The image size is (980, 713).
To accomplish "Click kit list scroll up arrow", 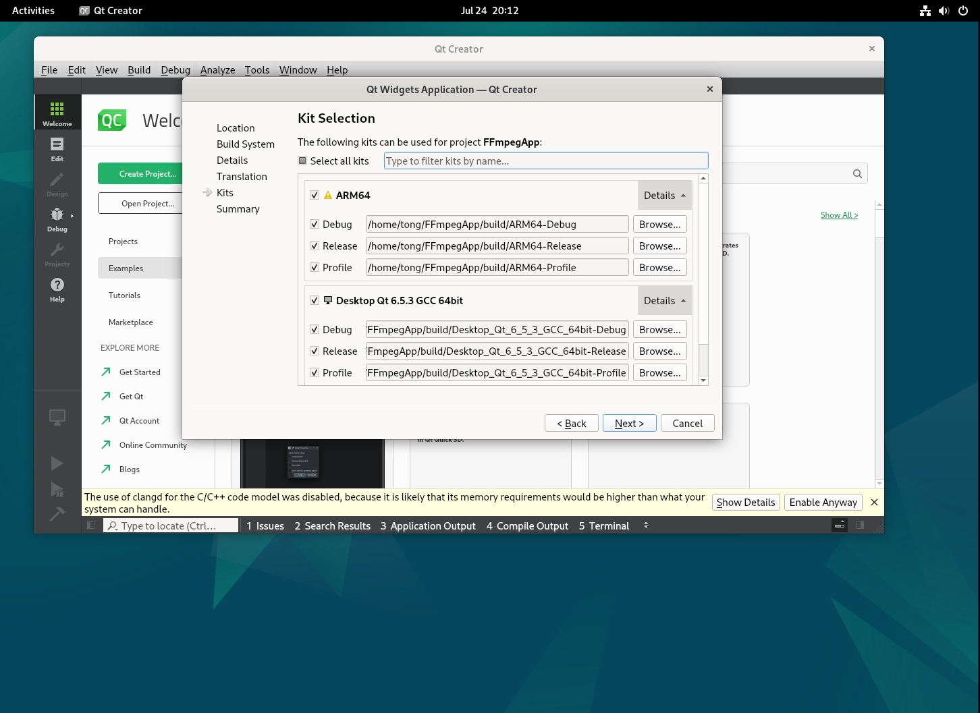I will (703, 178).
